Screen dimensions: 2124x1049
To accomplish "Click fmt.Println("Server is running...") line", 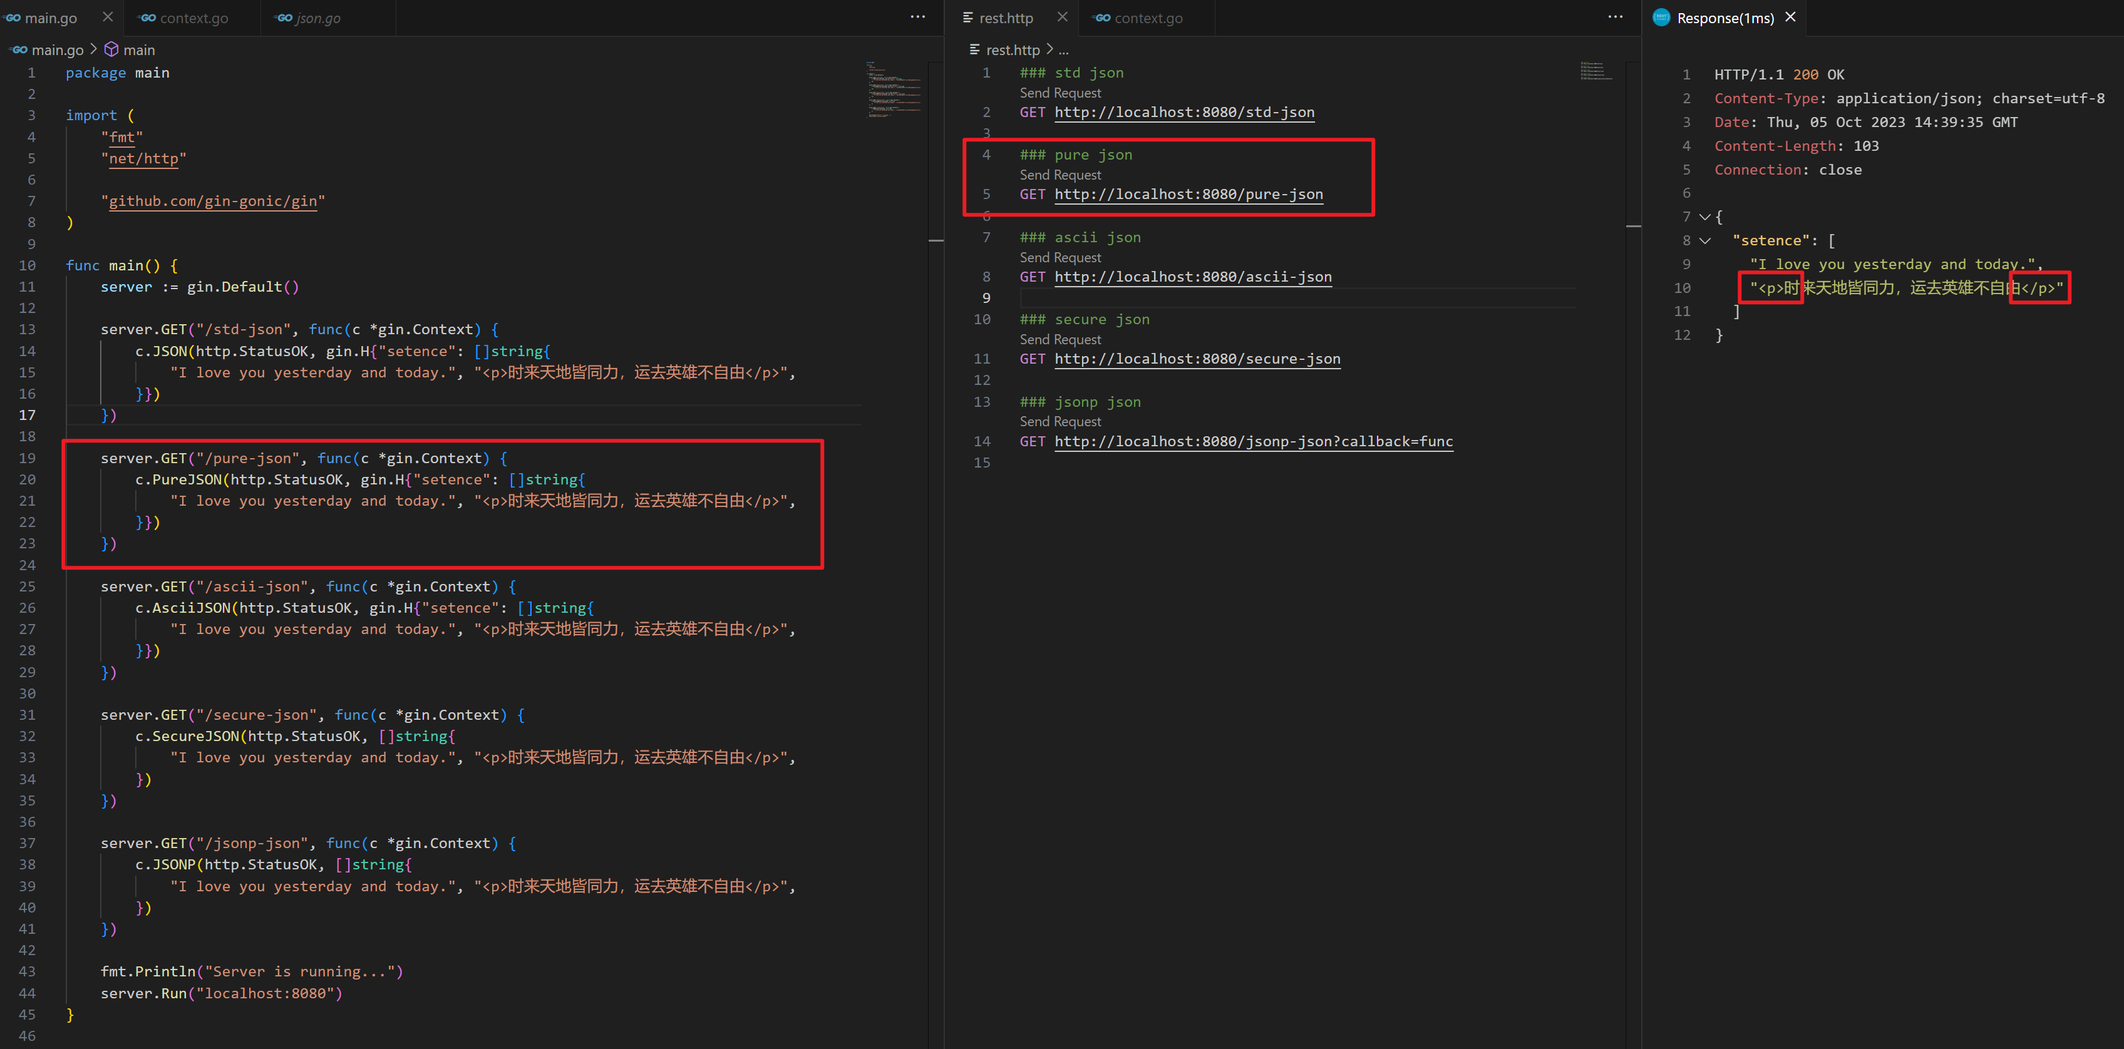I will (252, 971).
